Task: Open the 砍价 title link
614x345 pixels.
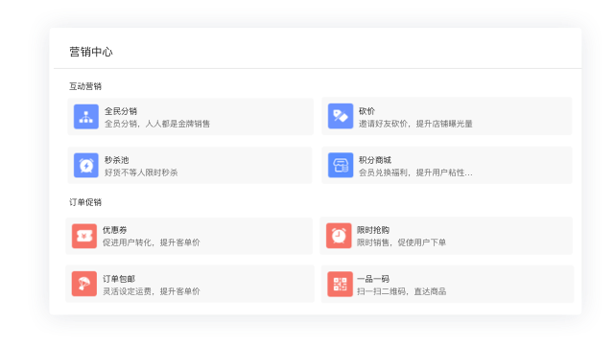Action: point(366,111)
